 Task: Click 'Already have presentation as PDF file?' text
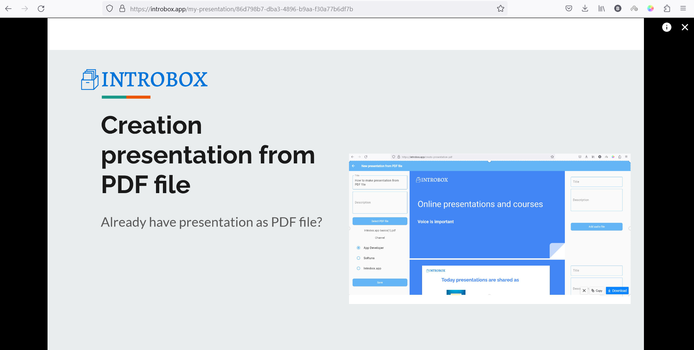pyautogui.click(x=212, y=222)
